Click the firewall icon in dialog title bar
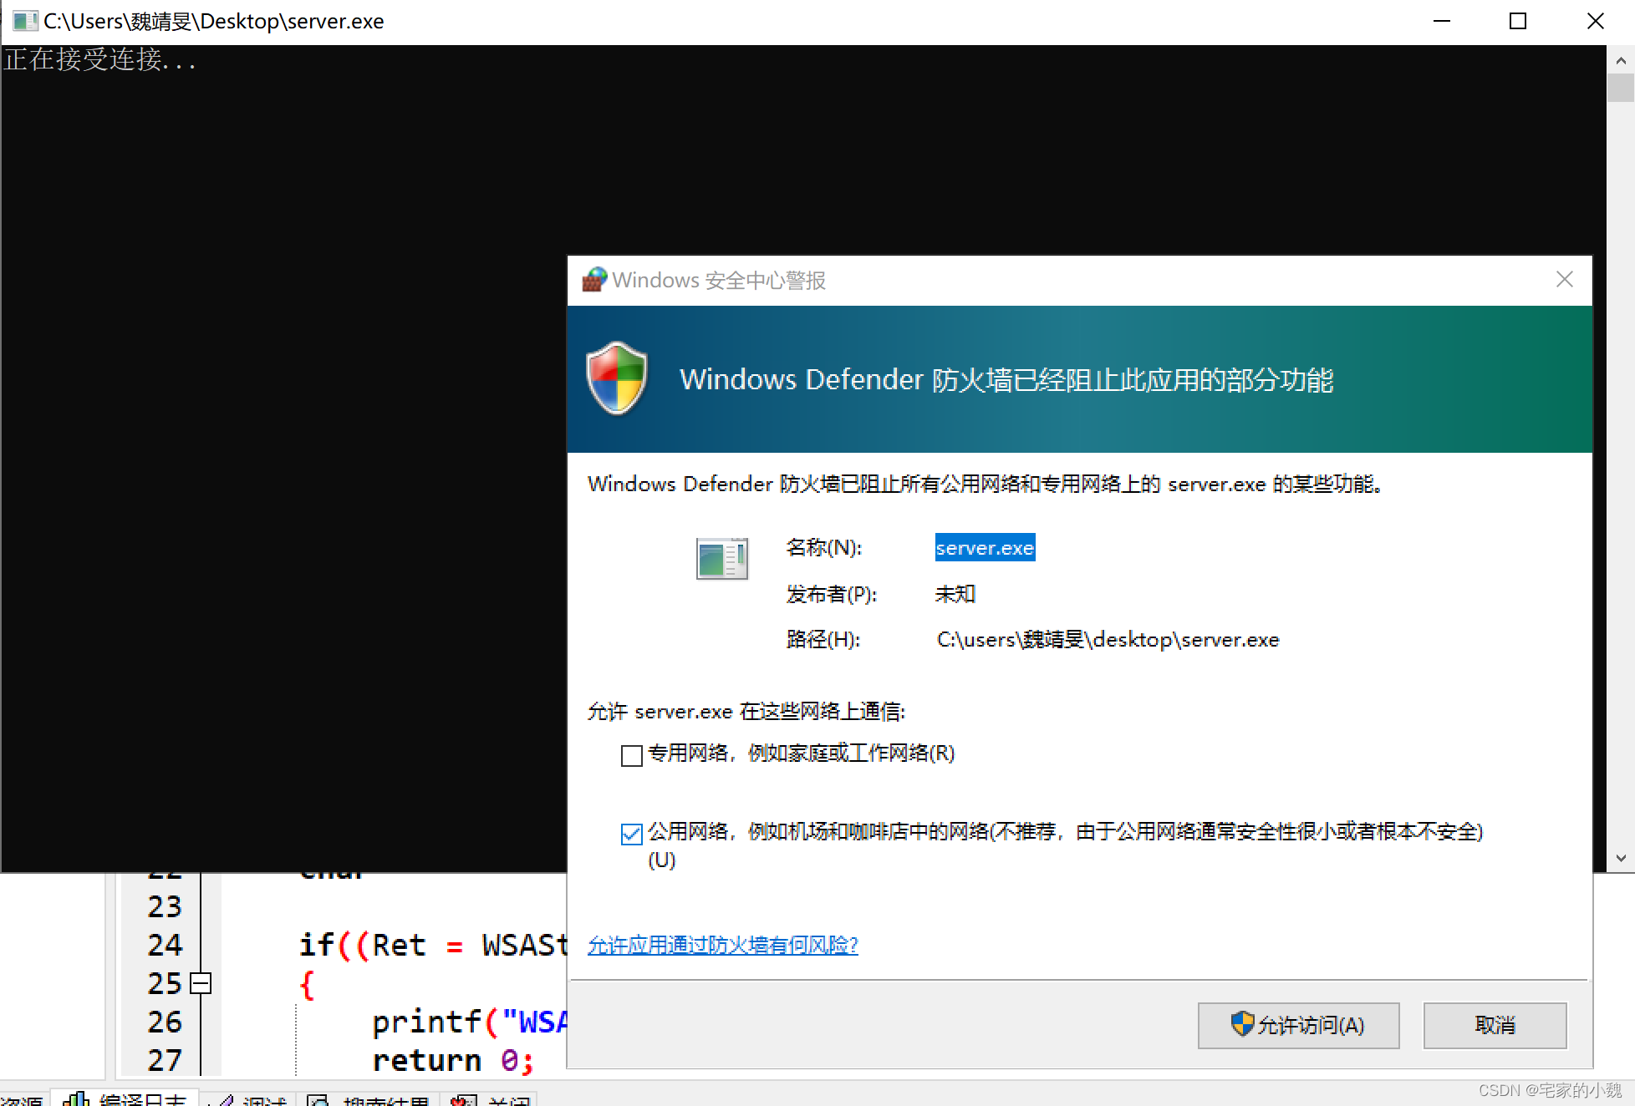Screen dimensions: 1635x1106 594,279
